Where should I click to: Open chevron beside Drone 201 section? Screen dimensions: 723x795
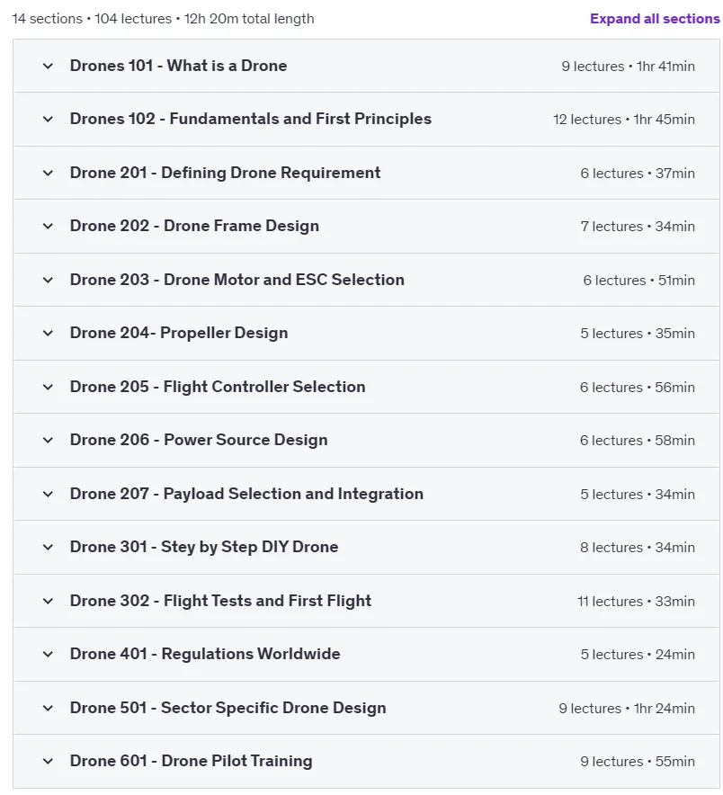48,173
